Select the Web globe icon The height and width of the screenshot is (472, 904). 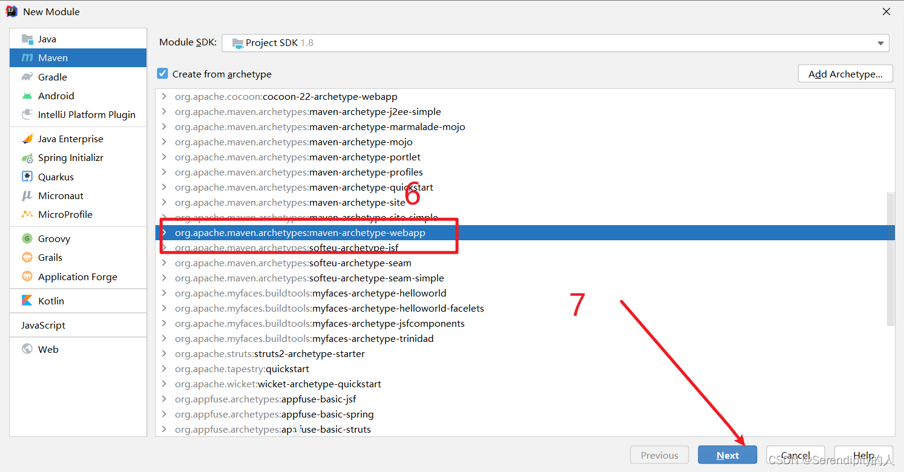(x=27, y=349)
